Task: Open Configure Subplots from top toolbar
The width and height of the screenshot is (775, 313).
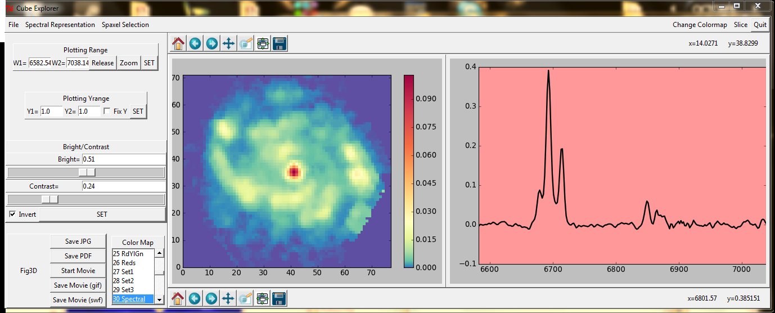Action: click(x=262, y=44)
